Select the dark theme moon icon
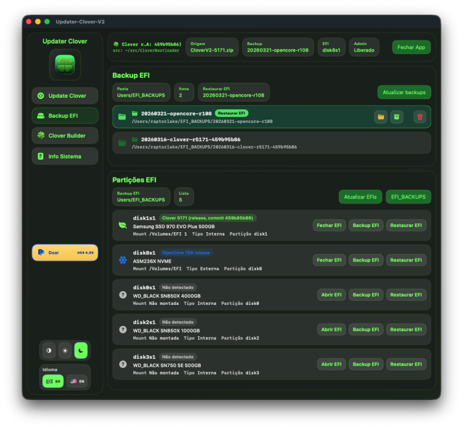The image size is (463, 429). (x=81, y=351)
